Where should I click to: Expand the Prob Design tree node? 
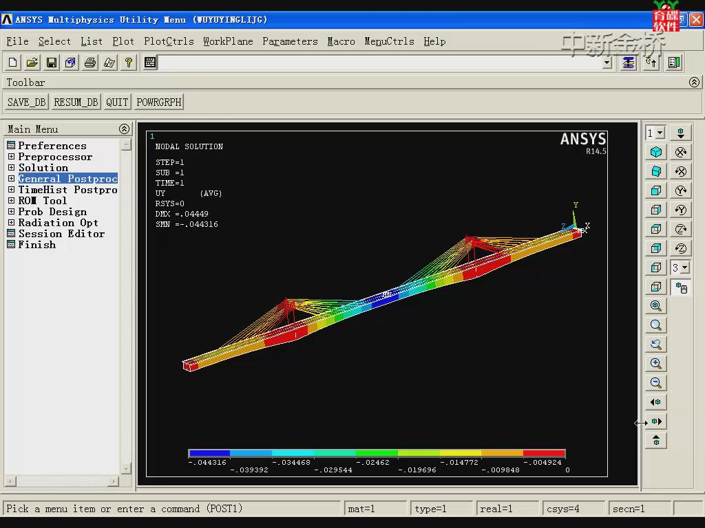coord(11,212)
